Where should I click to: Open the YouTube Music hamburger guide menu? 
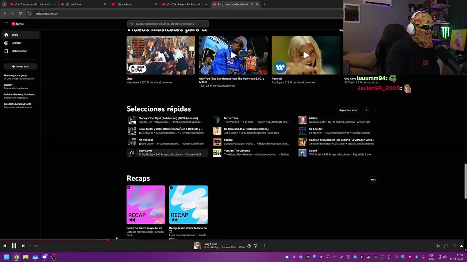pyautogui.click(x=6, y=24)
